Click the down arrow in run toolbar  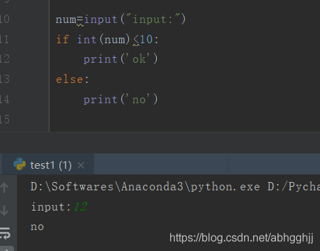coord(4,210)
